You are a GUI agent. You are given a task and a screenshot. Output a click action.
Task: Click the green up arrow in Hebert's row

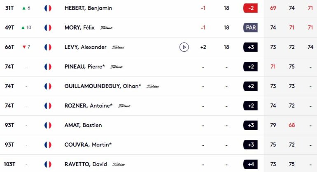pos(24,8)
